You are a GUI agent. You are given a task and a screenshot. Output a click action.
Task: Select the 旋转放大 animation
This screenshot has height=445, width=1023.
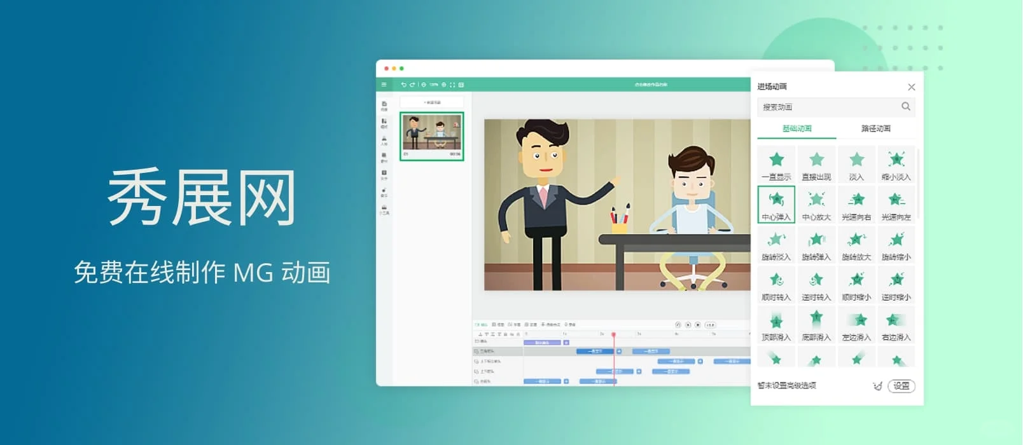point(856,244)
